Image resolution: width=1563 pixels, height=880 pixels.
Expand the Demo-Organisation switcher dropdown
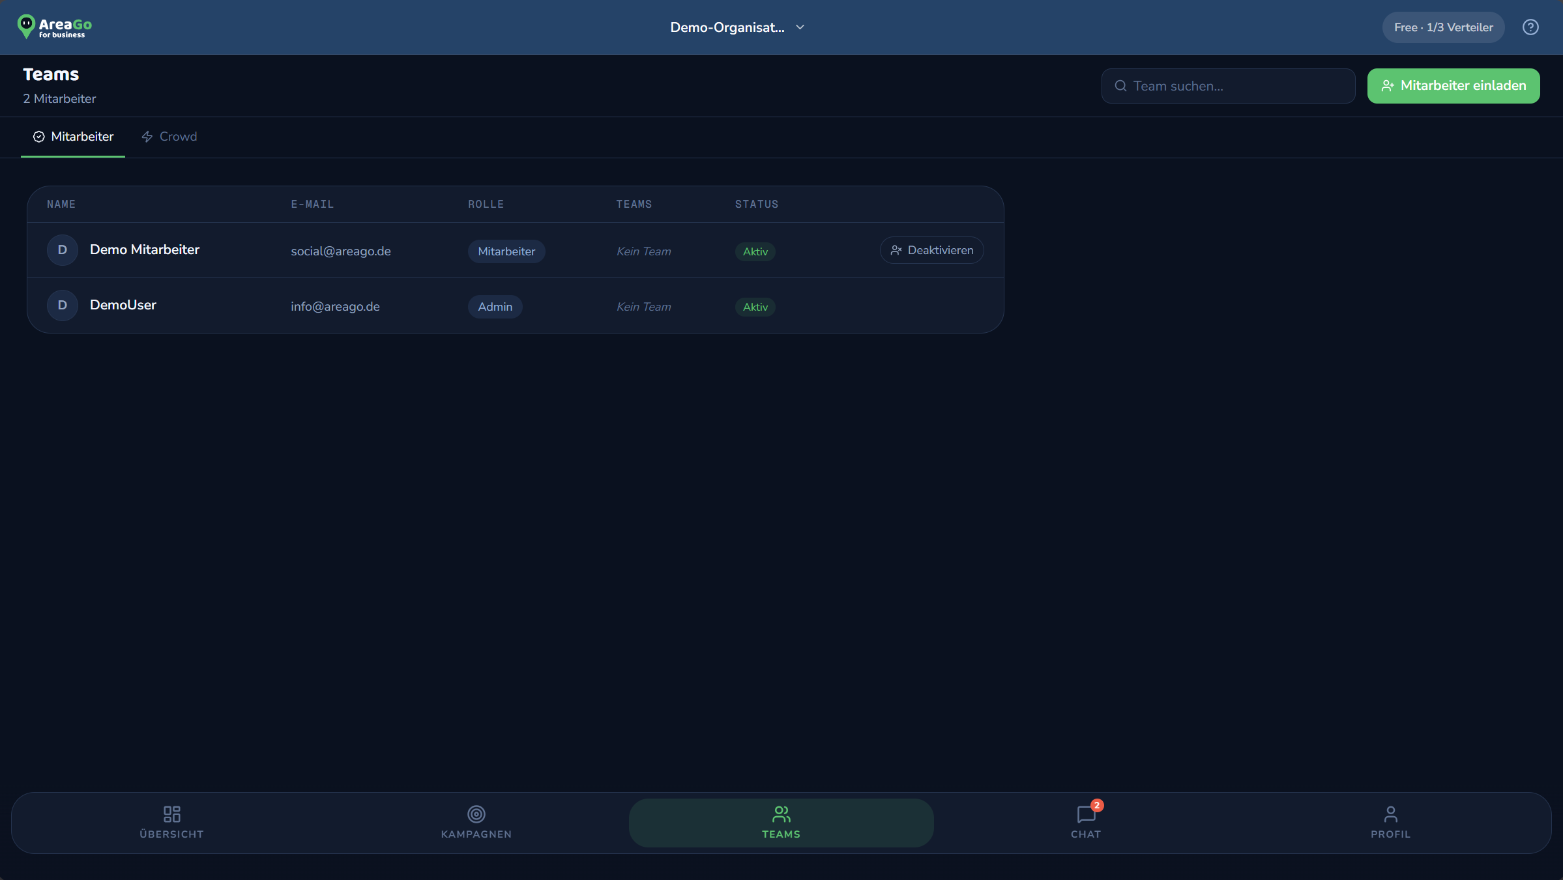coord(737,27)
